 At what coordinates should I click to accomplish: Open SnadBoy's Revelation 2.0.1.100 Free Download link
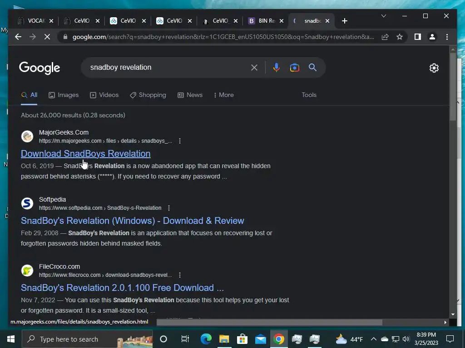pos(122,288)
